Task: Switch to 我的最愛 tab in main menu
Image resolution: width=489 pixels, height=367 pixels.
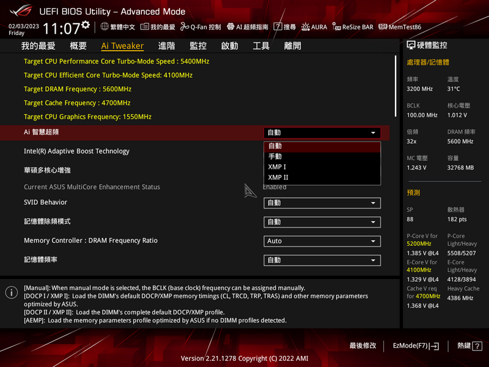Action: click(x=39, y=46)
